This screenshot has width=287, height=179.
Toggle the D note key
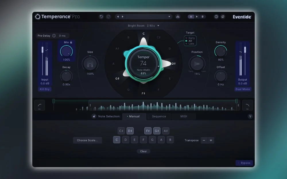click(x=126, y=140)
